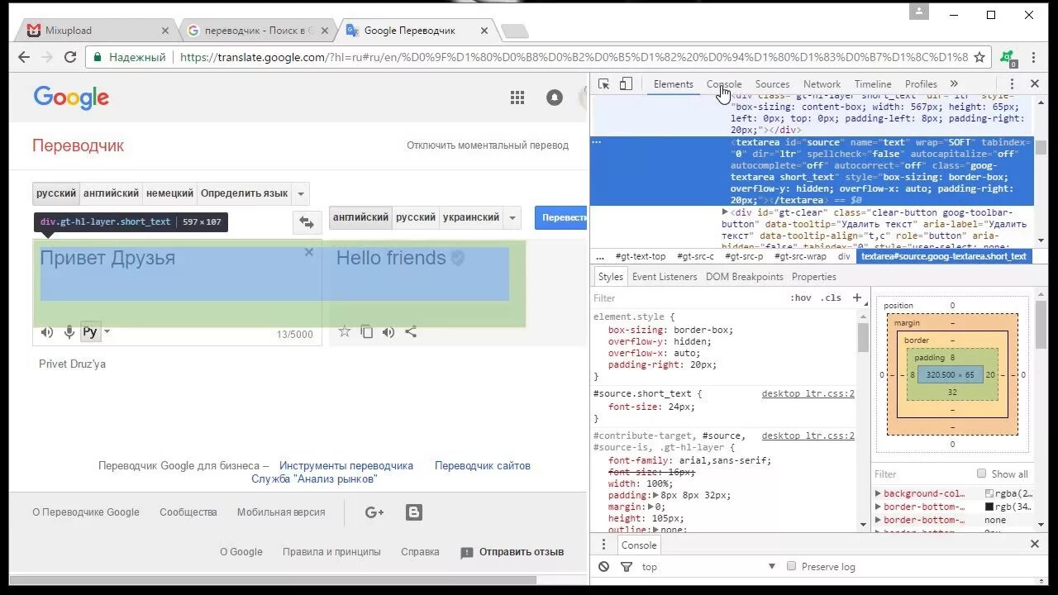This screenshot has width=1058, height=595.
Task: Open the Google apps grid icon
Action: 517,98
